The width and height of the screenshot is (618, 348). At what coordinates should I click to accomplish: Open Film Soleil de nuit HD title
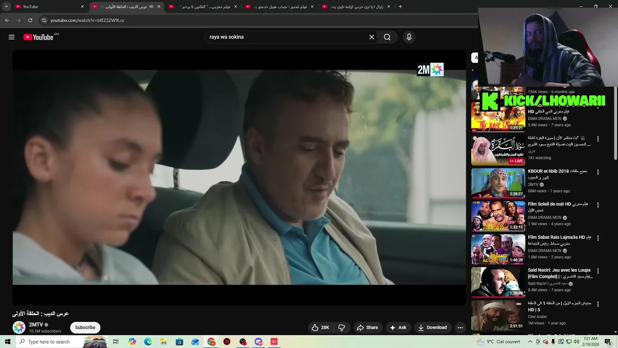[558, 207]
